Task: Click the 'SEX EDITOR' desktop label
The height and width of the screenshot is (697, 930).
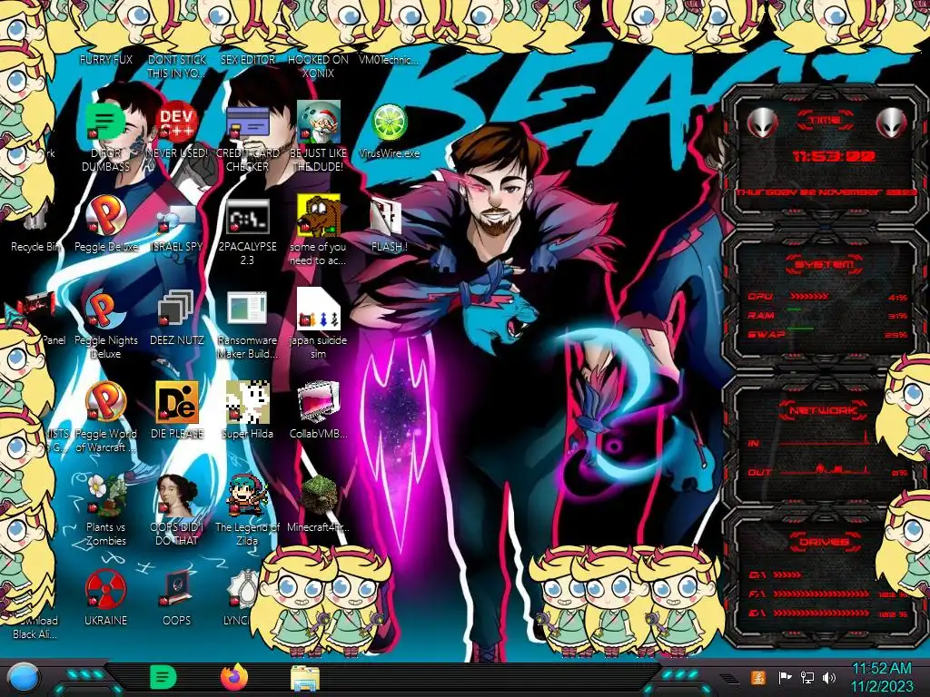Action: 247,60
